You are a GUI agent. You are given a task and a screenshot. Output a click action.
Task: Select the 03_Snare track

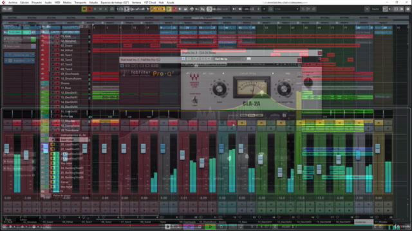(x=66, y=46)
